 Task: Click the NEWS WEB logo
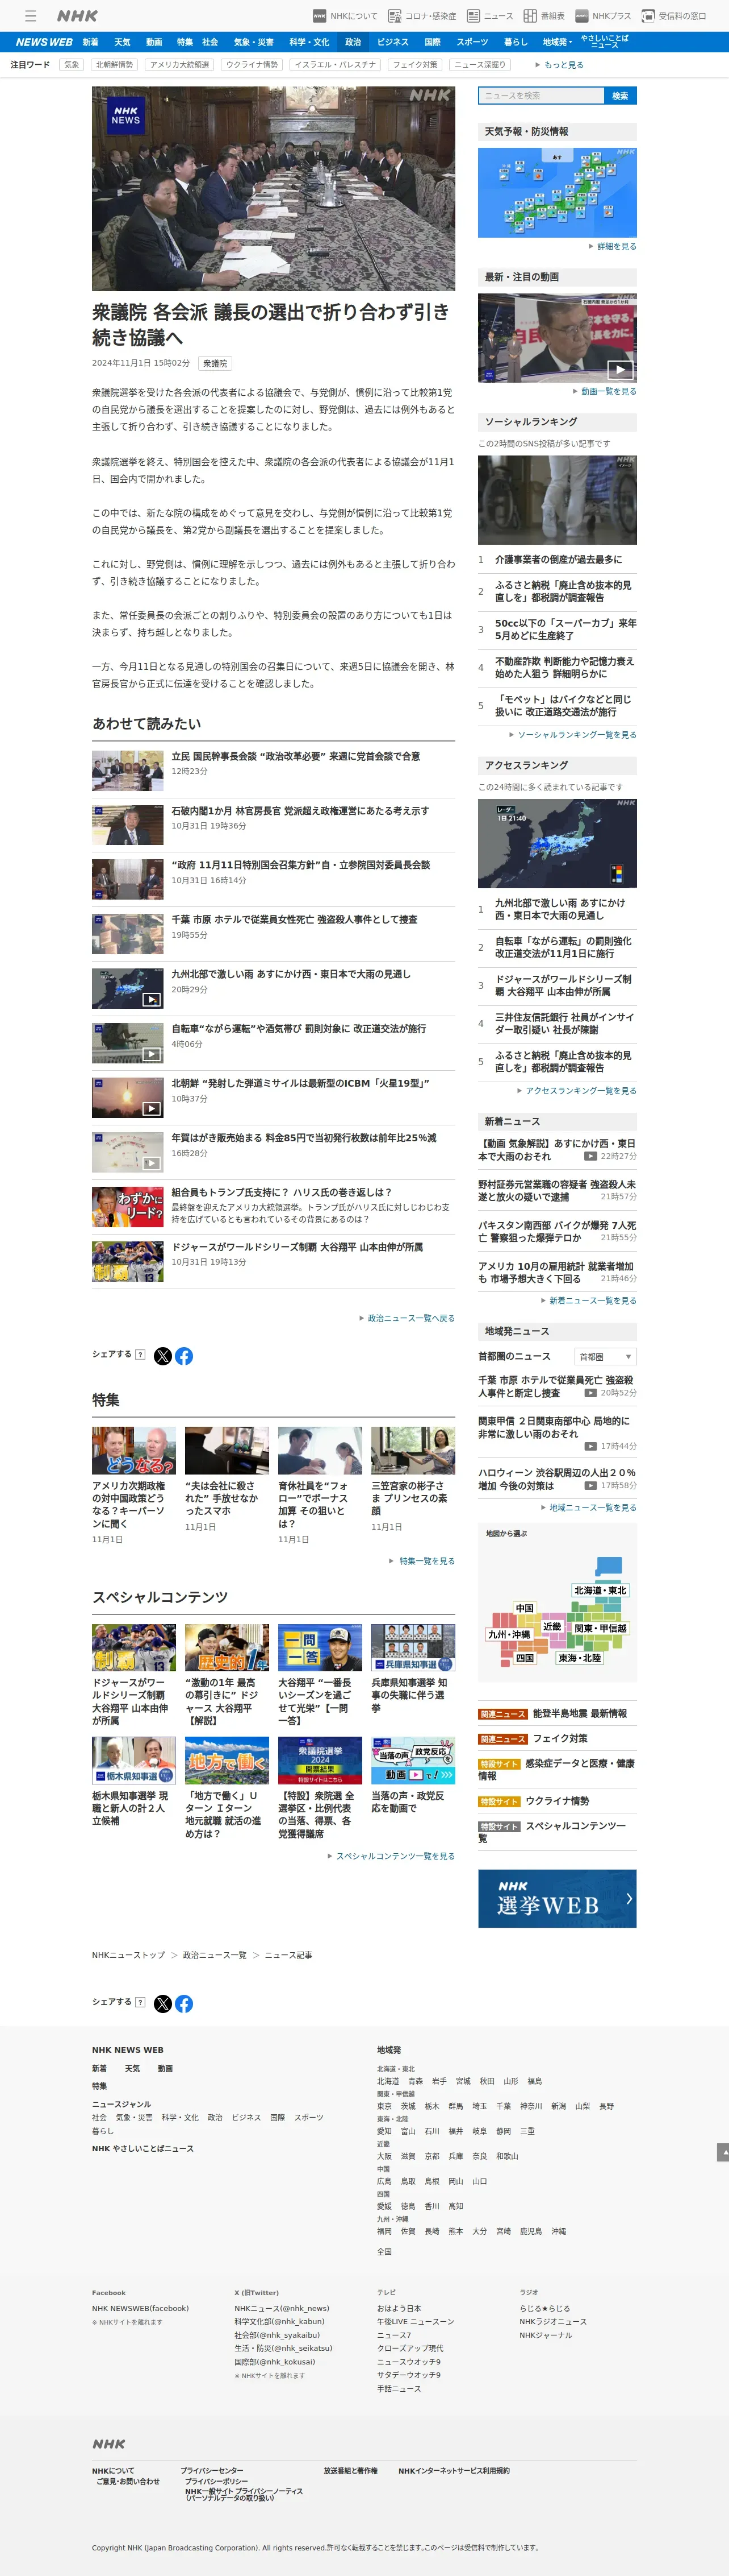(44, 42)
